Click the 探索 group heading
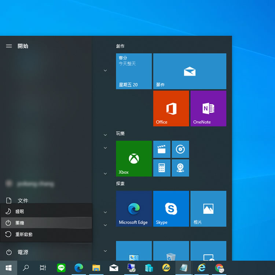The width and height of the screenshot is (275, 275). click(x=120, y=183)
